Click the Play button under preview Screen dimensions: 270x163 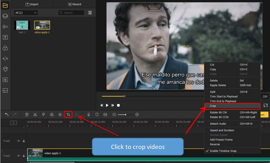tap(107, 105)
